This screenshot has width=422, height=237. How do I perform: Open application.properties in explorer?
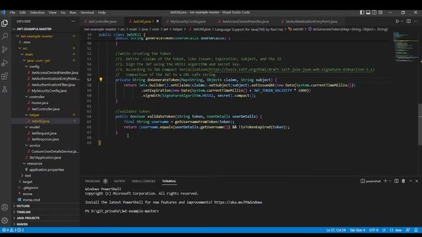(x=47, y=170)
